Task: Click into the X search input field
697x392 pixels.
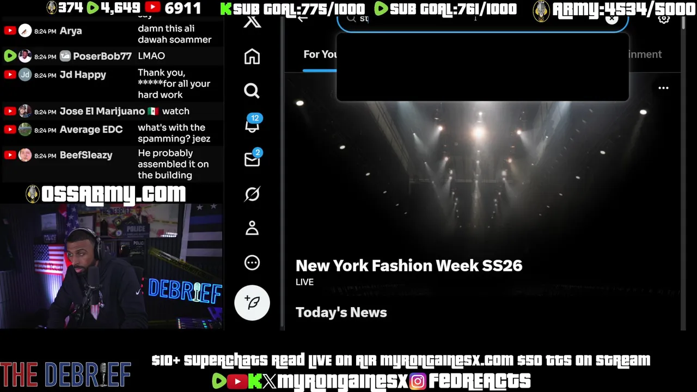Action: pyautogui.click(x=482, y=21)
